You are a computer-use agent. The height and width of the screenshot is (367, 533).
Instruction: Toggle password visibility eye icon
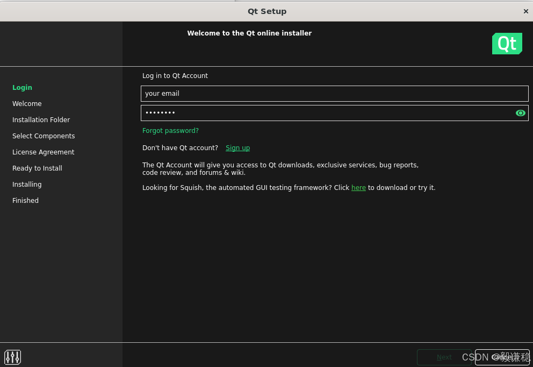pyautogui.click(x=520, y=113)
